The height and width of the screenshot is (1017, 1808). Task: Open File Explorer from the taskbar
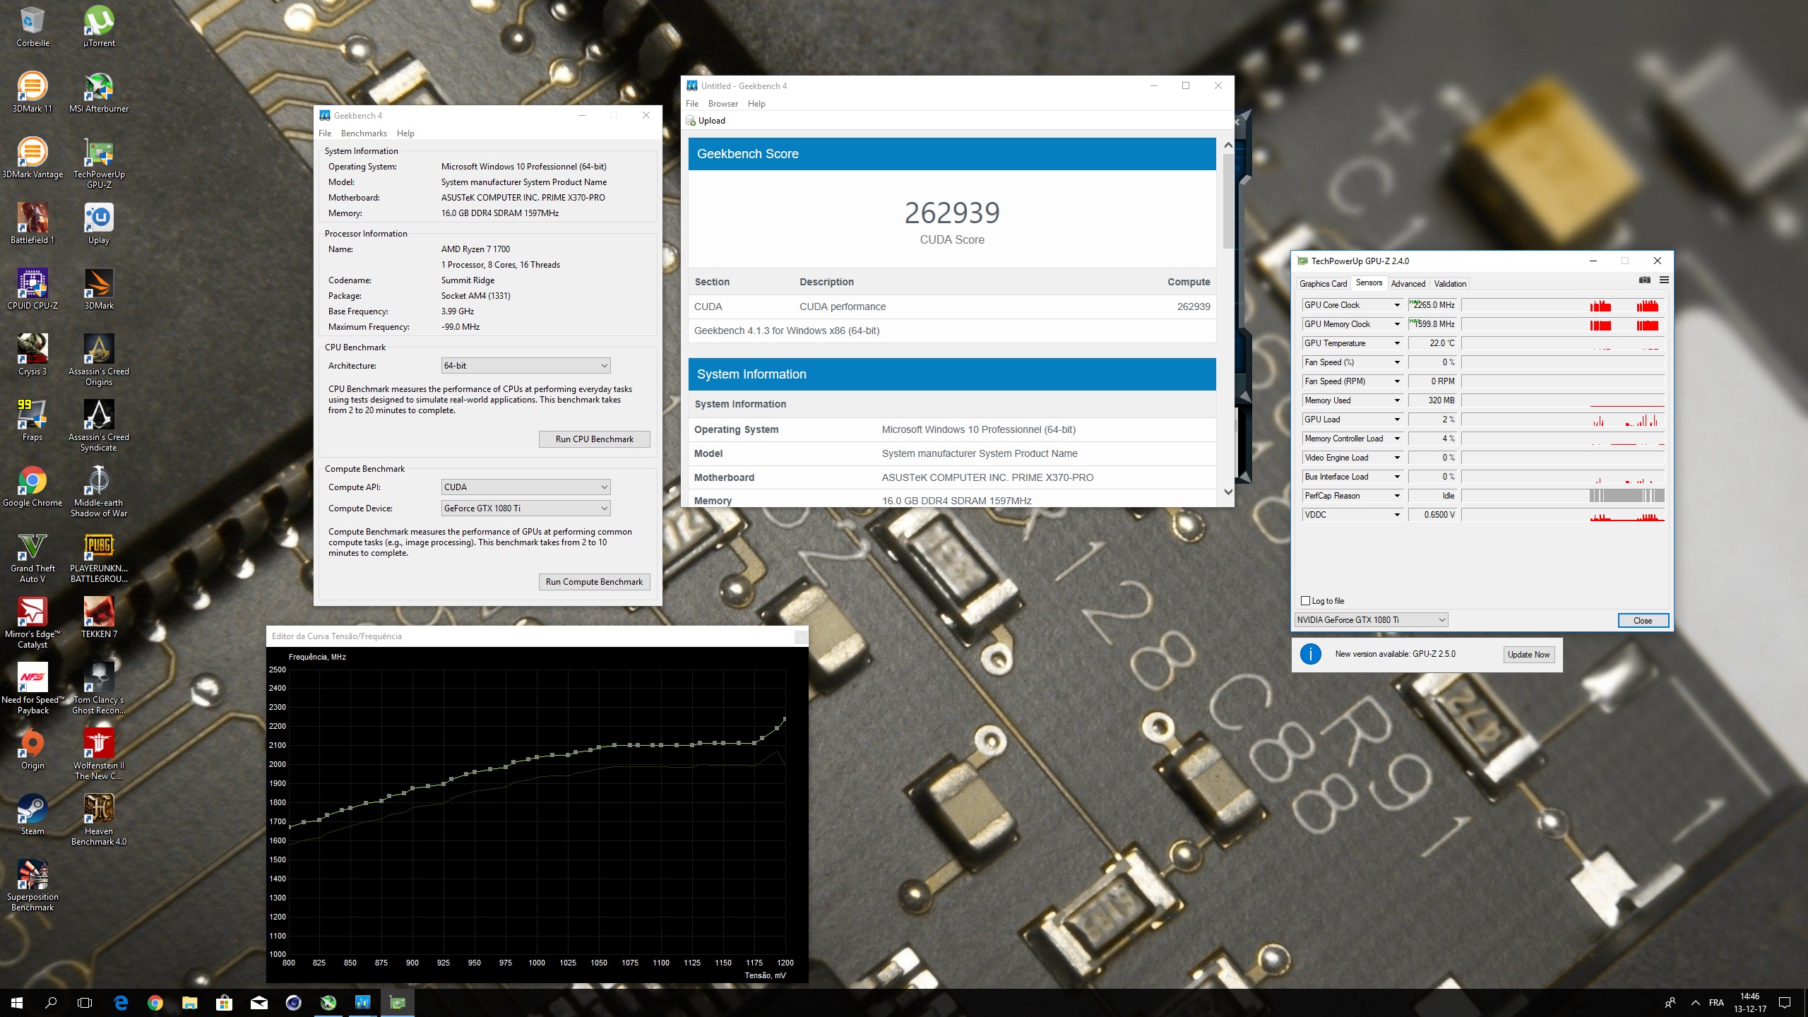coord(189,1002)
